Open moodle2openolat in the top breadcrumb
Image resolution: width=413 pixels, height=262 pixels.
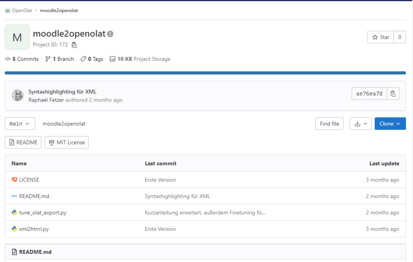click(x=59, y=10)
